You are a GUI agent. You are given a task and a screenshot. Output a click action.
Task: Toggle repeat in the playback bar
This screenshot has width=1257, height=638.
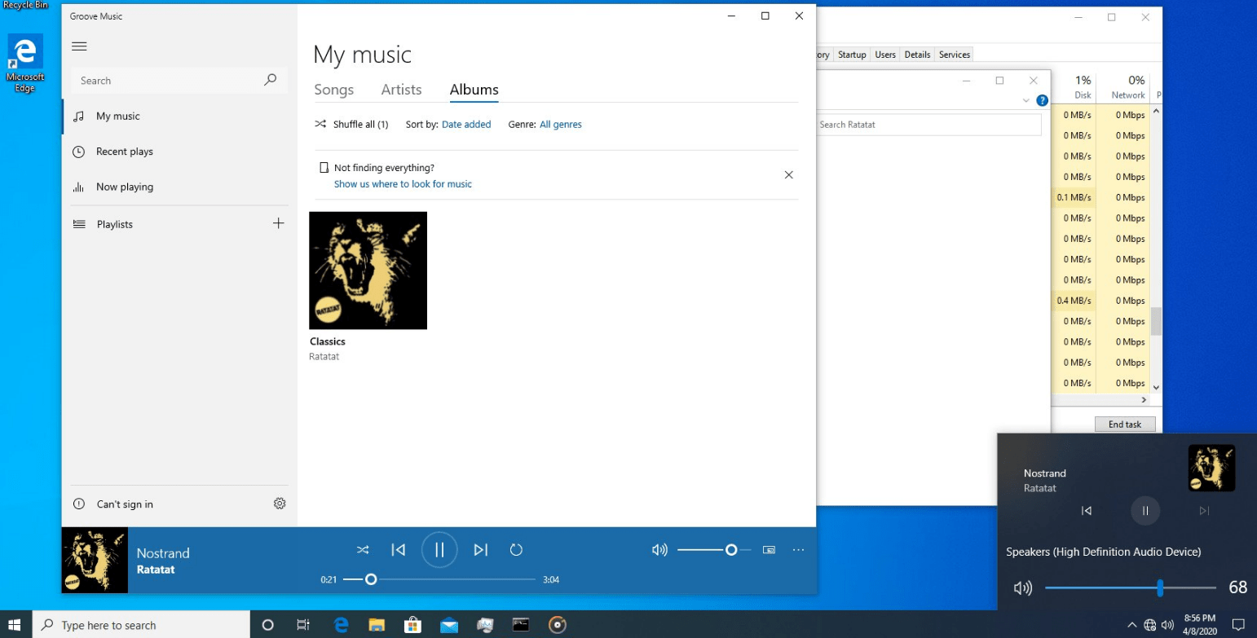[x=516, y=550]
